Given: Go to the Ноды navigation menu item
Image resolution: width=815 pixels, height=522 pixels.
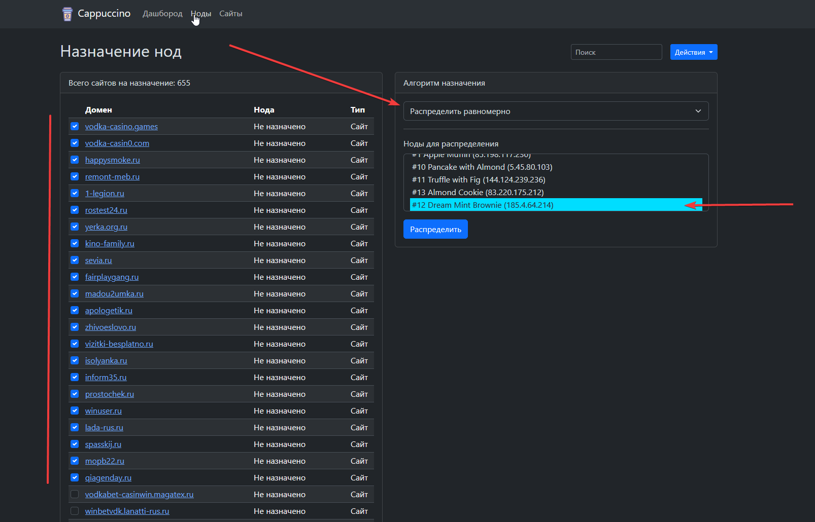Looking at the screenshot, I should coord(201,14).
